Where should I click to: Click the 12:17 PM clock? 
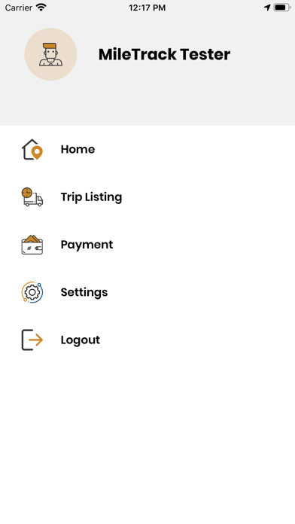pyautogui.click(x=147, y=8)
